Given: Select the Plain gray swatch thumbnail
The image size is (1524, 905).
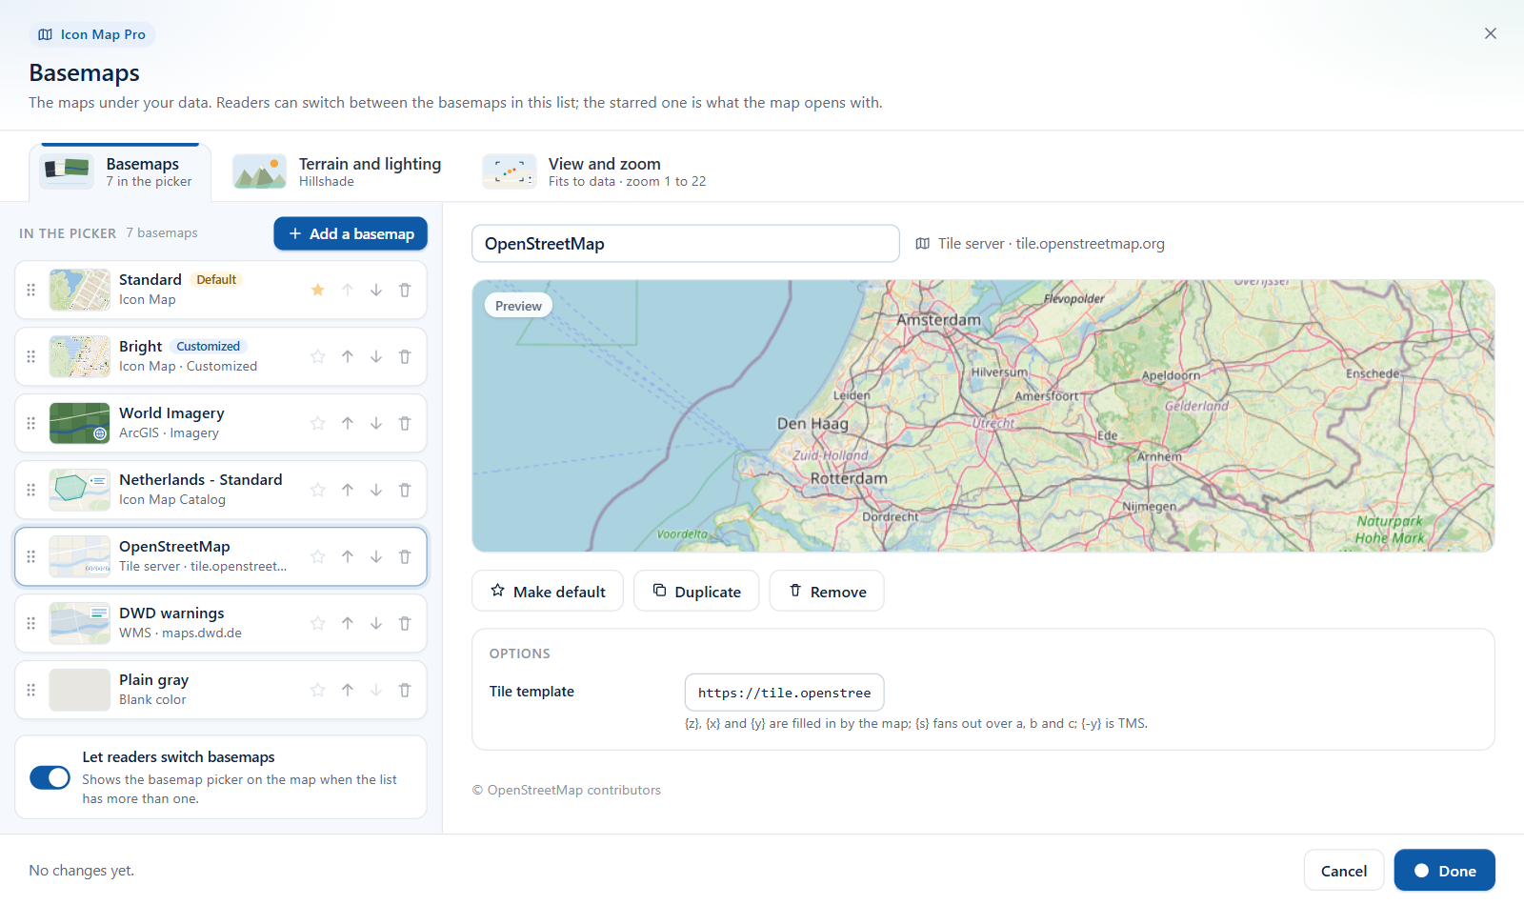Looking at the screenshot, I should point(80,690).
